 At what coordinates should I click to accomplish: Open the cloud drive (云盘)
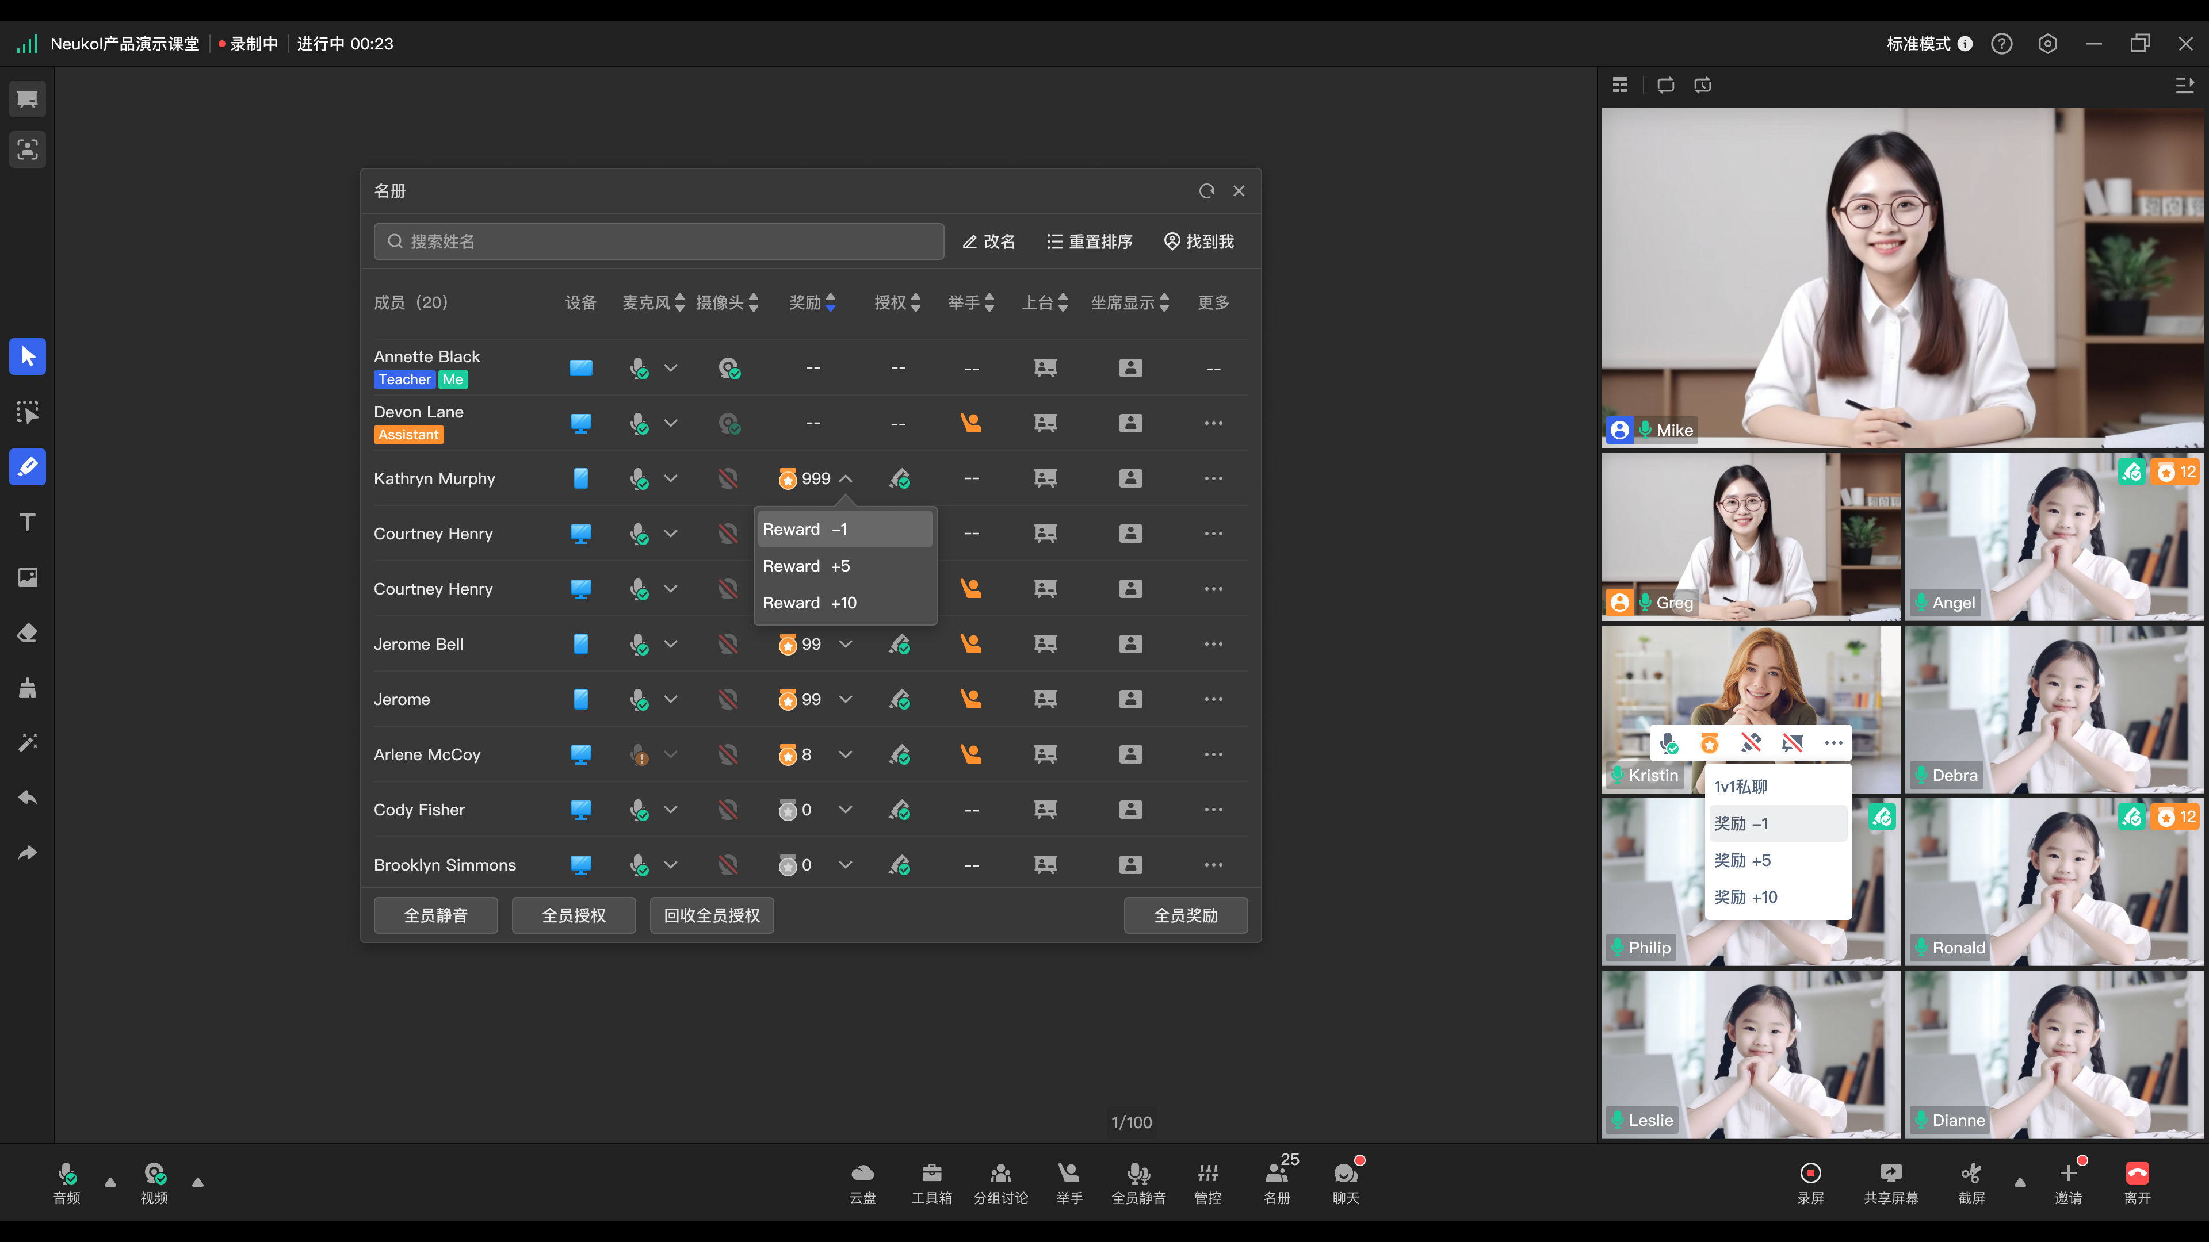coord(863,1184)
